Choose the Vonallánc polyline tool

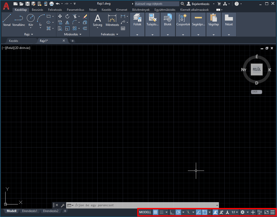(x=19, y=20)
